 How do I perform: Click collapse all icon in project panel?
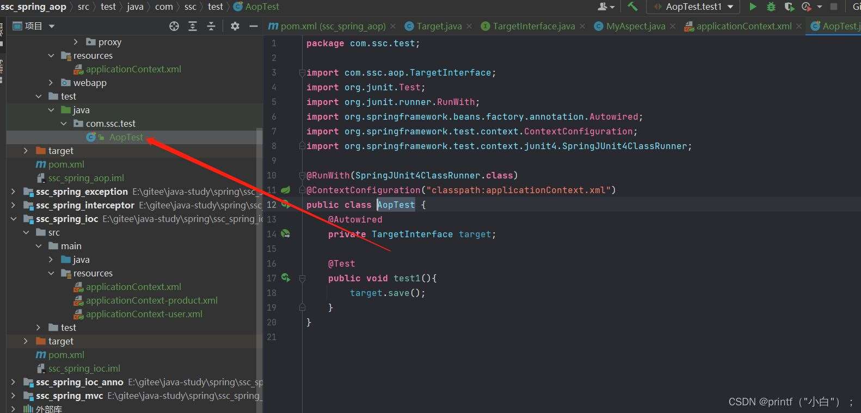(211, 26)
